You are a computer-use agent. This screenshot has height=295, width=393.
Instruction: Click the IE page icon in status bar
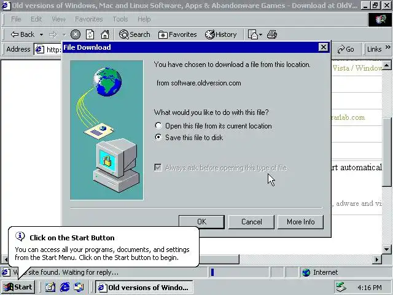6,272
